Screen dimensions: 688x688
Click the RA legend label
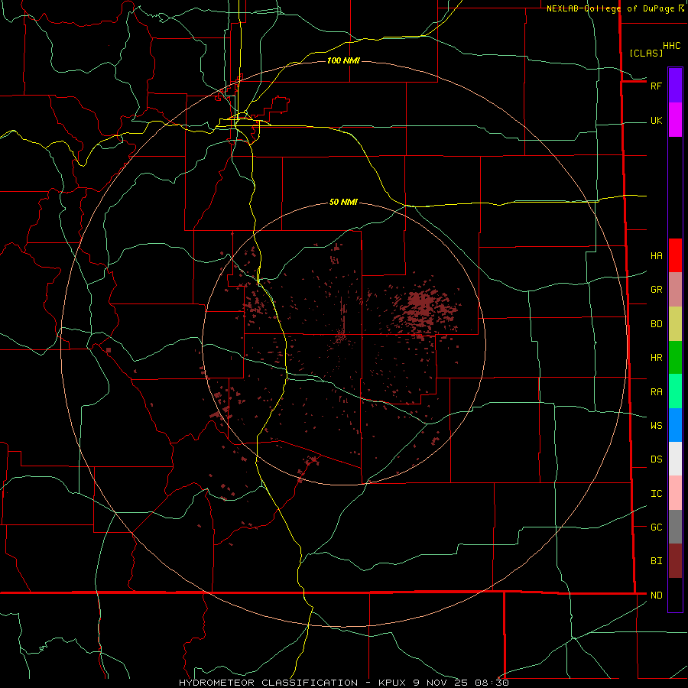pyautogui.click(x=656, y=392)
